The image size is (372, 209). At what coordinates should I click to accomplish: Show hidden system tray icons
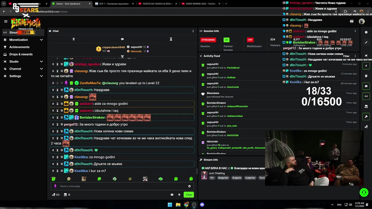pyautogui.click(x=332, y=205)
